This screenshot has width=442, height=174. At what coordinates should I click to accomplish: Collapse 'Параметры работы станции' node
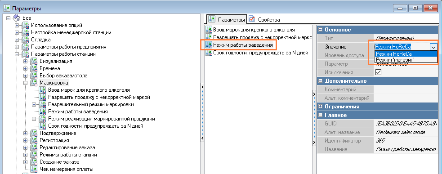[x=17, y=54]
